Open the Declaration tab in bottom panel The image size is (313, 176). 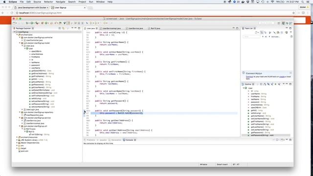tap(115, 140)
